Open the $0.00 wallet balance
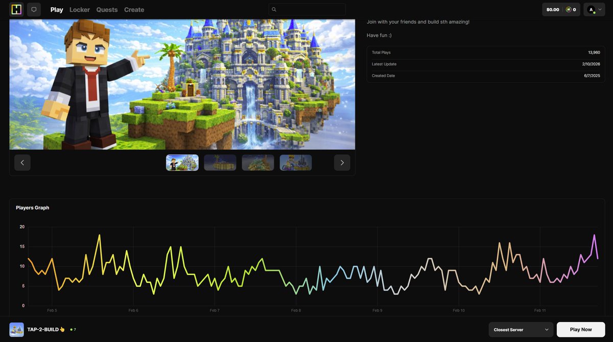The width and height of the screenshot is (613, 342). pos(553,10)
